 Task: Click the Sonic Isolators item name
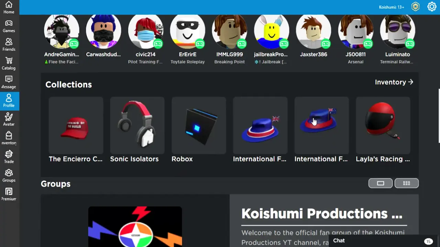pos(134,159)
